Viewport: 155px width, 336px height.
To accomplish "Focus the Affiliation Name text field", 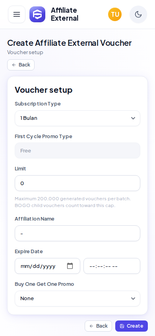I will 77,233.
